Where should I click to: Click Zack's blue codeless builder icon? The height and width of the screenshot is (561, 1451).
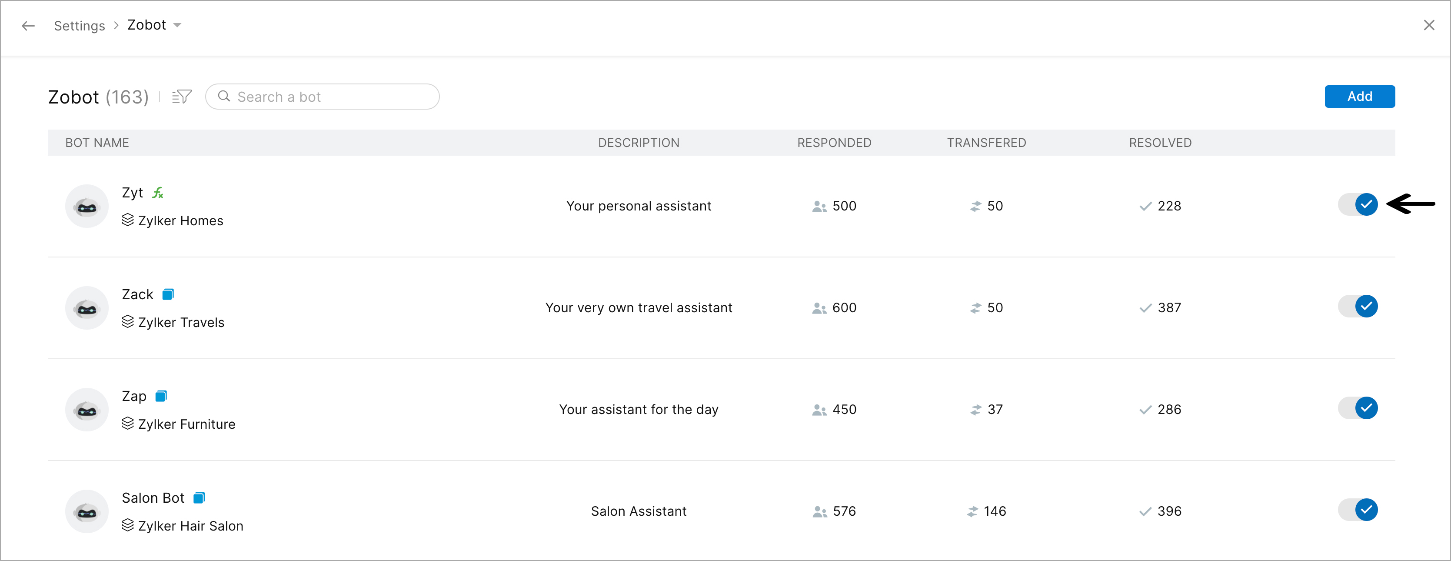pyautogui.click(x=168, y=294)
